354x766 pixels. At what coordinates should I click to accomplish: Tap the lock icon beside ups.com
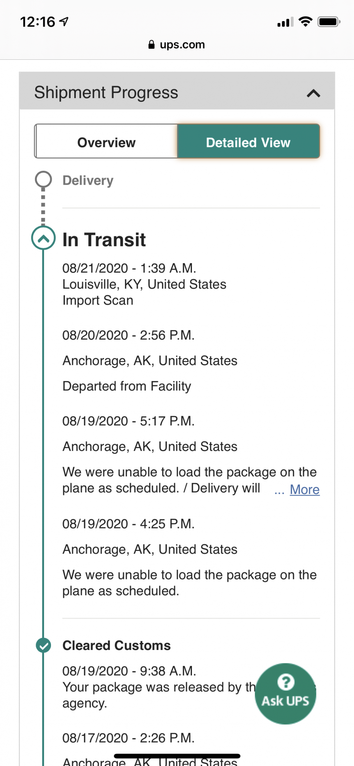pyautogui.click(x=151, y=45)
